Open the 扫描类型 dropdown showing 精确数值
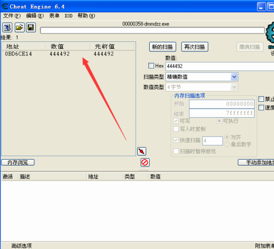This screenshot has height=249, width=274. click(x=202, y=77)
